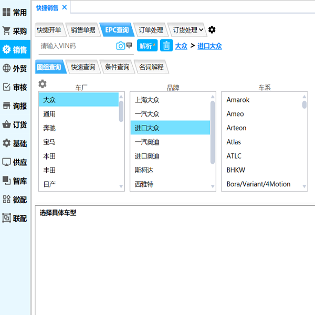Select 智库 in the left sidebar
315x315 pixels.
(15, 181)
